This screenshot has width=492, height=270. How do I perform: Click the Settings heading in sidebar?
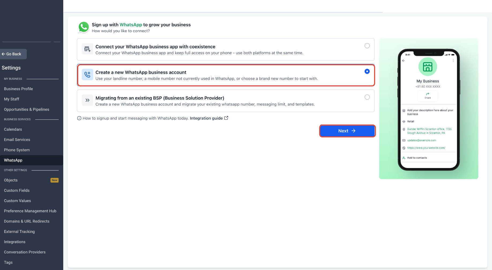(x=11, y=68)
